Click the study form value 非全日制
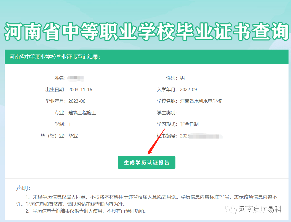Viewport: 291px width, 222px height. 189,124
